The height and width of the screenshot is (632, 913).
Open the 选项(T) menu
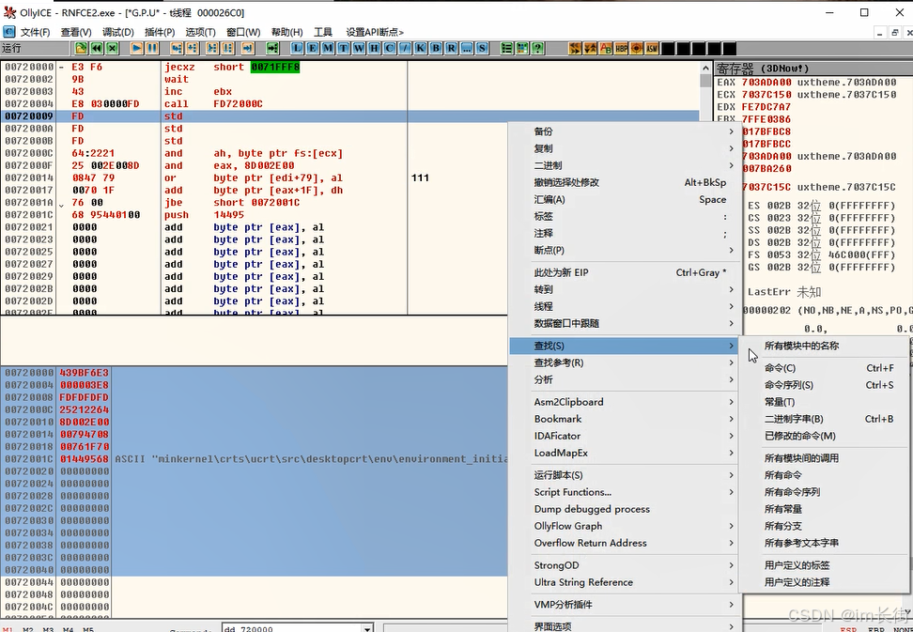pos(200,32)
